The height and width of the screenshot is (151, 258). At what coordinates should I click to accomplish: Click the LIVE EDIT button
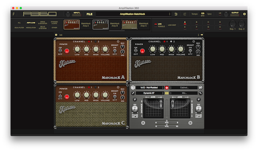(172, 25)
